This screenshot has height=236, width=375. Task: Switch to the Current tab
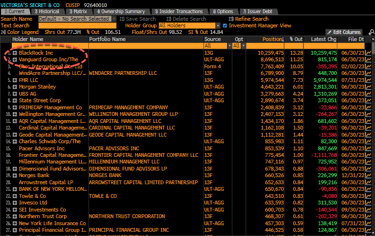(x=15, y=11)
